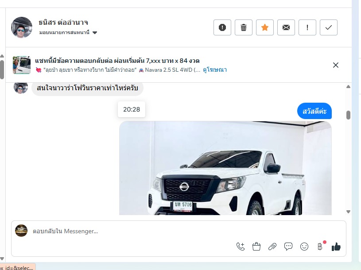Request phone number with phone-plus icon

pos(241,247)
